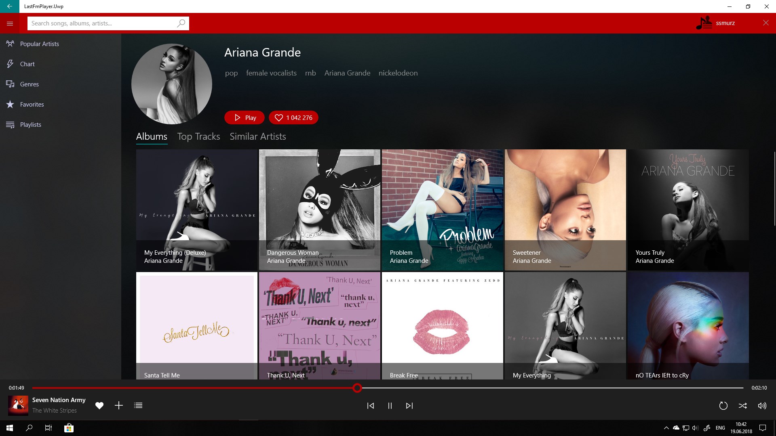Click the female vocalists tag
Image resolution: width=776 pixels, height=436 pixels.
[271, 73]
